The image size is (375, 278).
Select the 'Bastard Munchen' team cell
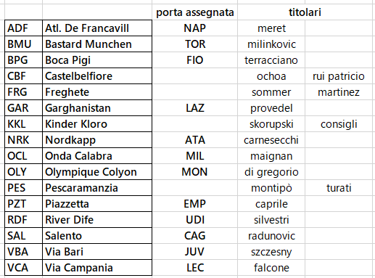(97, 44)
